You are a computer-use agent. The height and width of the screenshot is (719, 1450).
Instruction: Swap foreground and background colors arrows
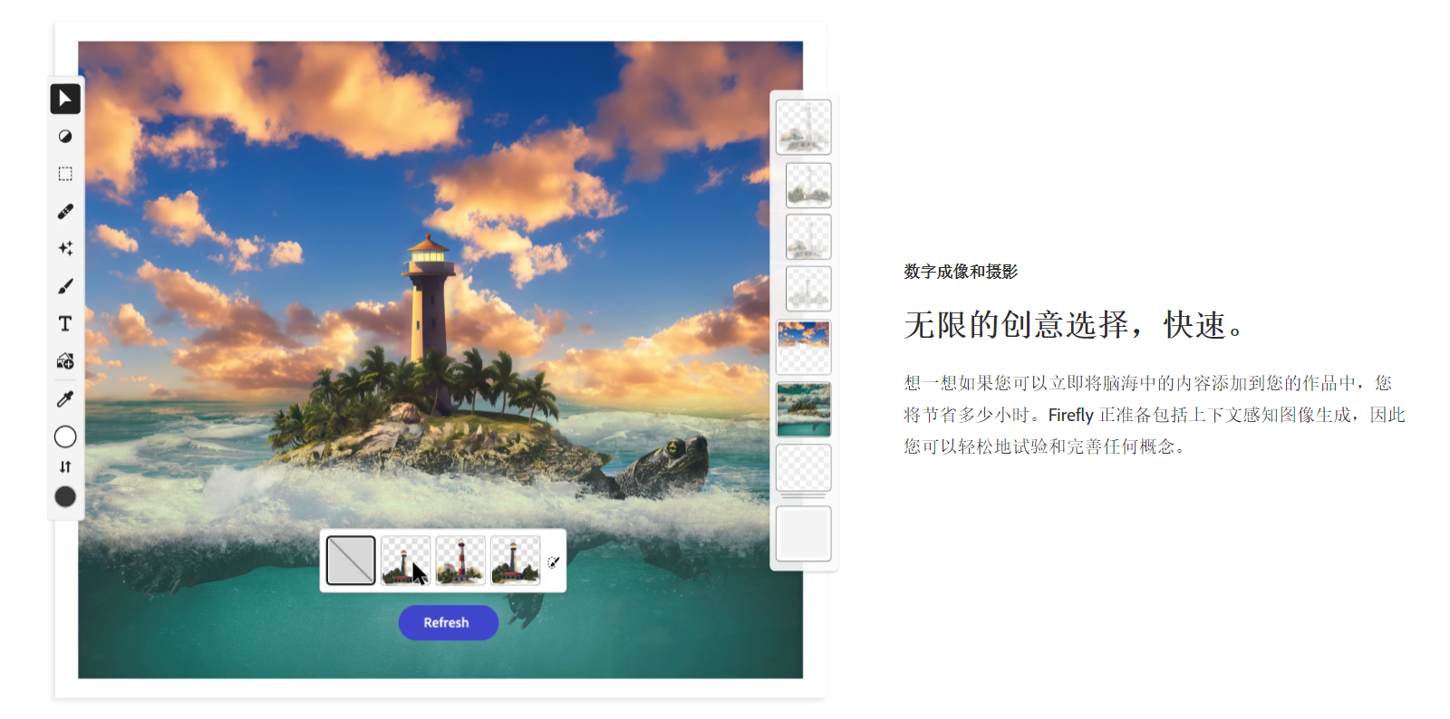tap(65, 466)
